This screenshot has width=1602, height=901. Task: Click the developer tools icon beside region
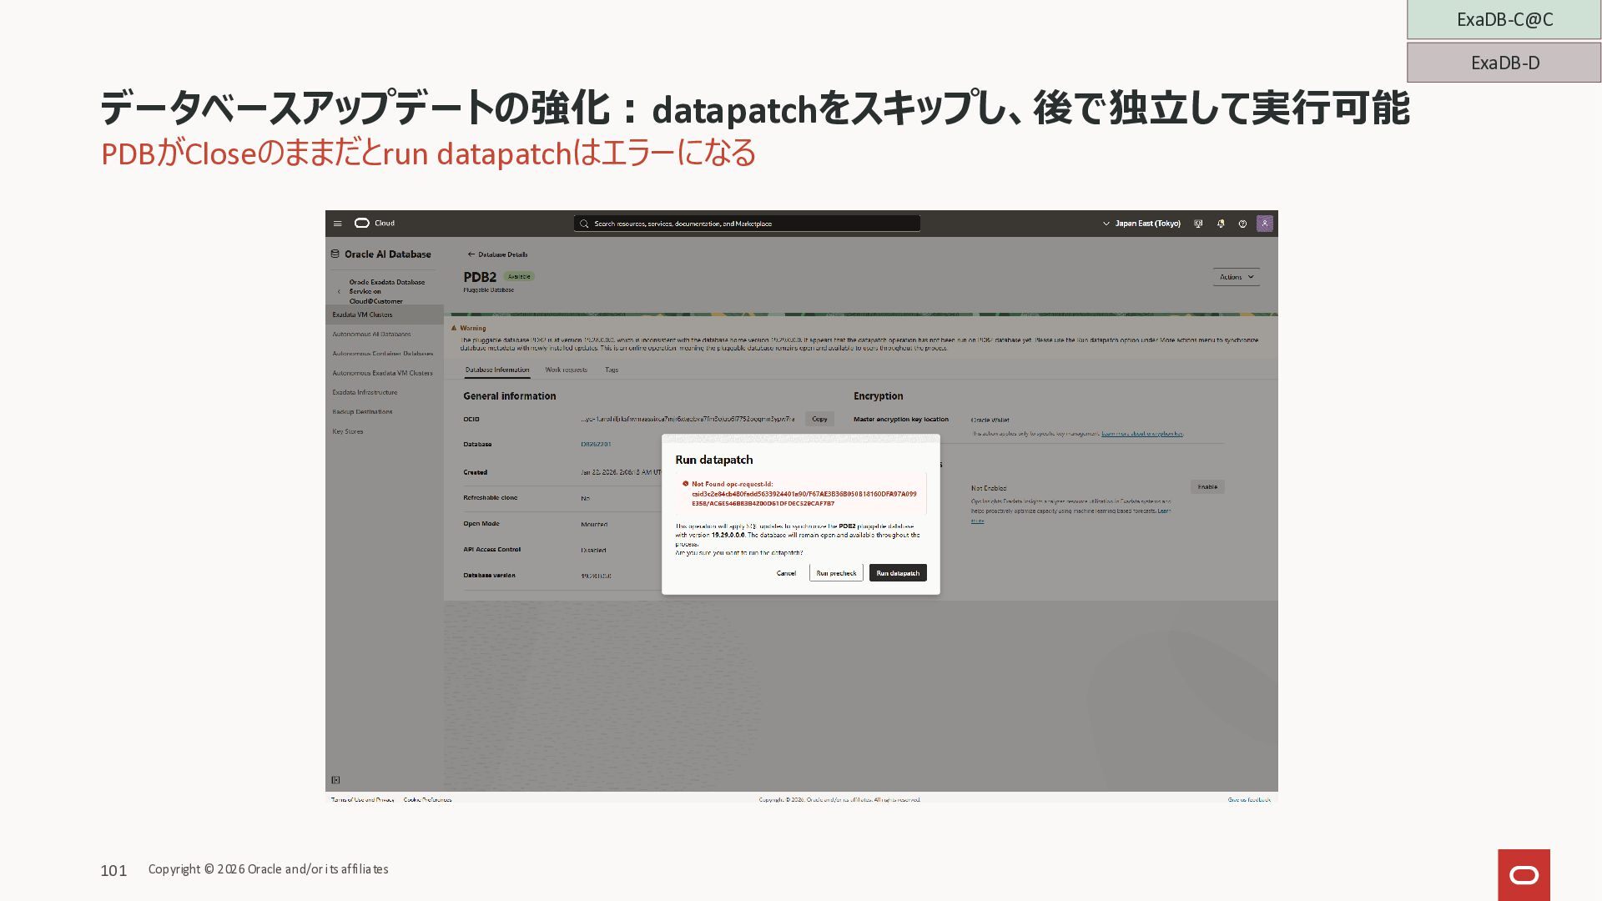(x=1198, y=224)
